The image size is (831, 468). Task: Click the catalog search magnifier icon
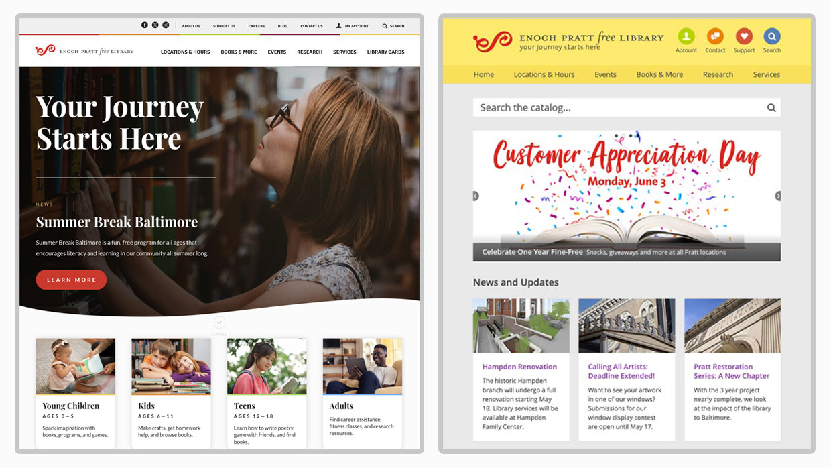tap(771, 107)
